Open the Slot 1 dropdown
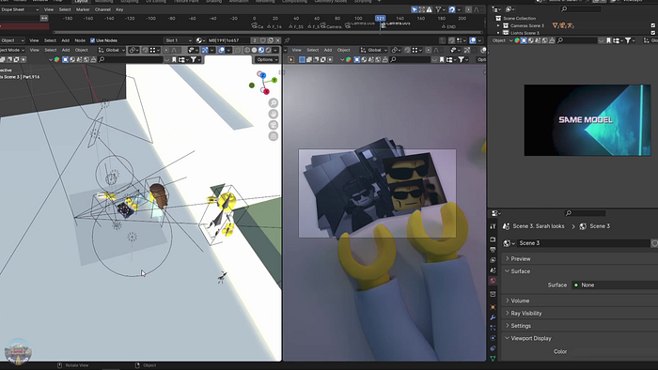 click(x=178, y=40)
